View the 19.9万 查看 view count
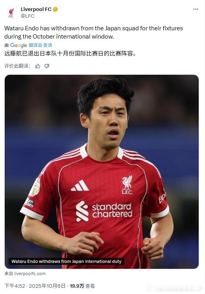 point(82,286)
